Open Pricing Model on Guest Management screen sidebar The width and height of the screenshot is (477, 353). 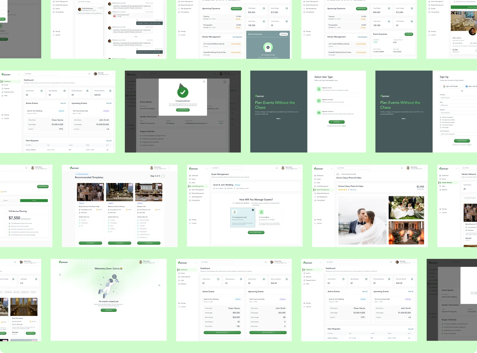(x=195, y=200)
